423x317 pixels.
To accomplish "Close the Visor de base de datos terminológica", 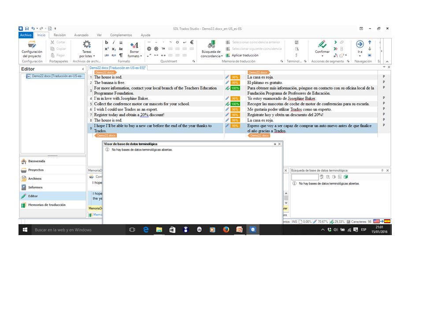I will [x=279, y=144].
